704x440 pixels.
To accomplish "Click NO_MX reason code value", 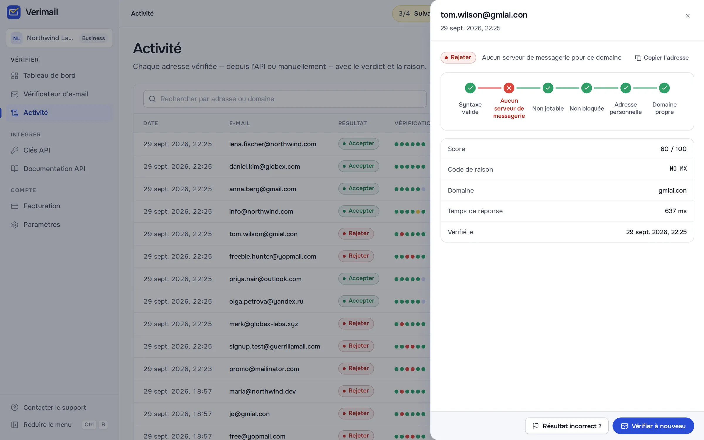I will [678, 169].
